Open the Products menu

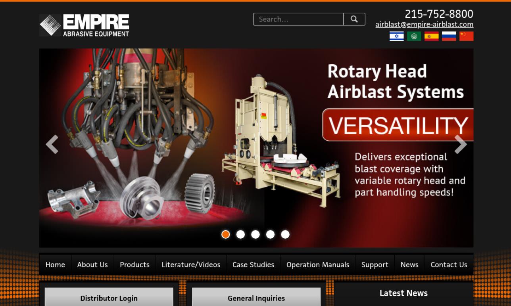click(134, 264)
